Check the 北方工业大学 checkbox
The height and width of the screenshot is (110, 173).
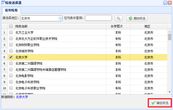click(x=11, y=32)
